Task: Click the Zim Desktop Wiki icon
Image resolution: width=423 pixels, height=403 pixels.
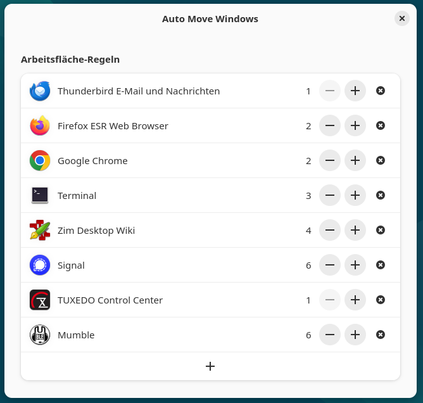Action: [40, 230]
